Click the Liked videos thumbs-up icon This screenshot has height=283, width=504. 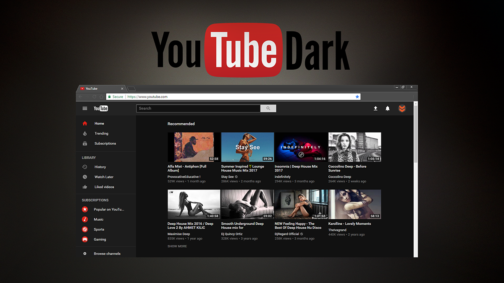tap(85, 187)
